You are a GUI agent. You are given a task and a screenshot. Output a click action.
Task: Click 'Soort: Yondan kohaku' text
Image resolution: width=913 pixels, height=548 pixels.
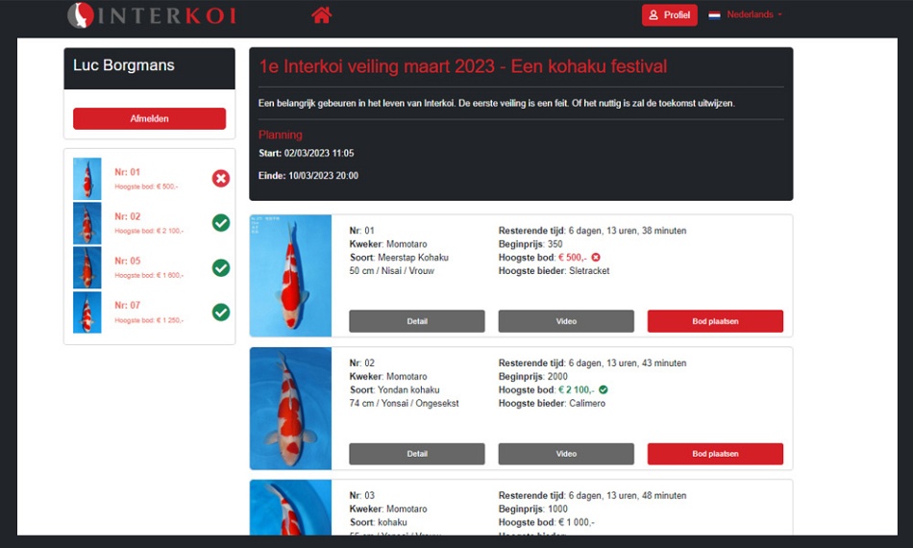click(394, 389)
